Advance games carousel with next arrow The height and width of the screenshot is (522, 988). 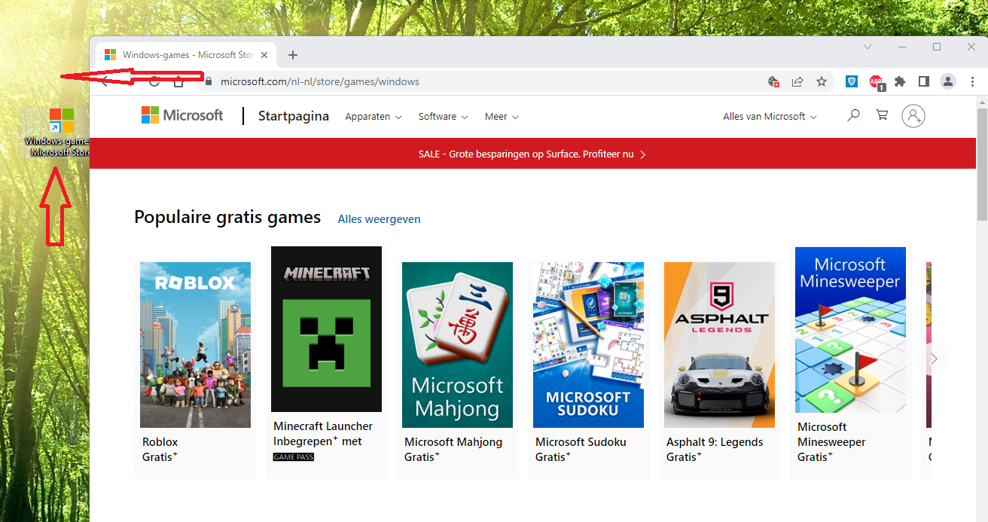934,359
